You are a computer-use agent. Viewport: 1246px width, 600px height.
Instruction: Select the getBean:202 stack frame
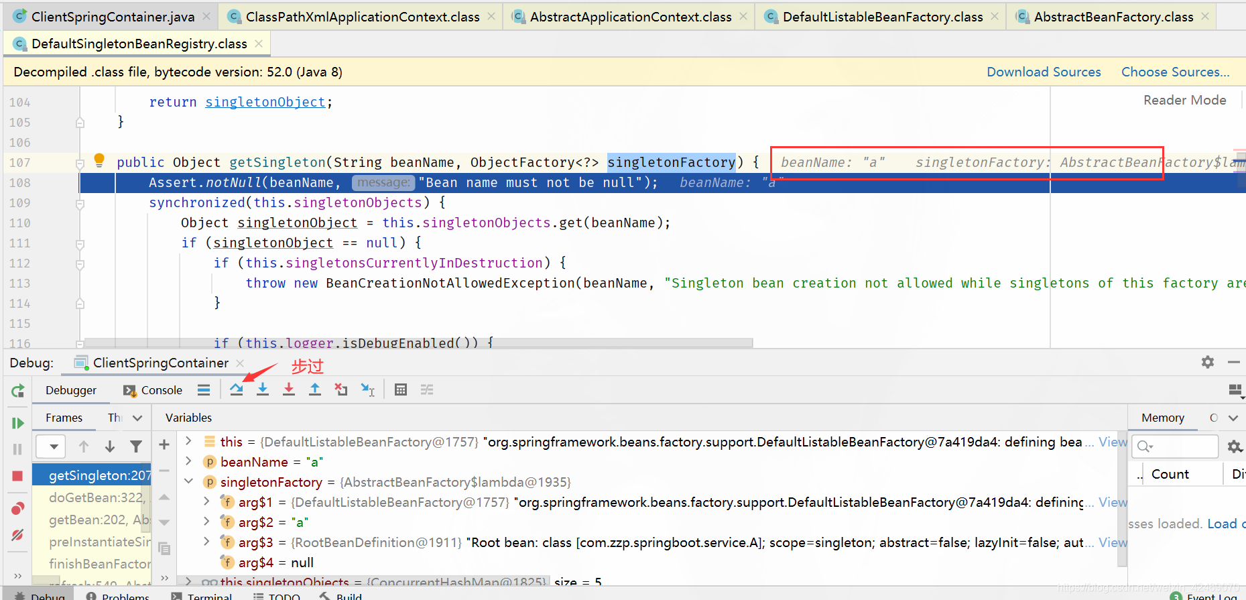click(x=92, y=520)
